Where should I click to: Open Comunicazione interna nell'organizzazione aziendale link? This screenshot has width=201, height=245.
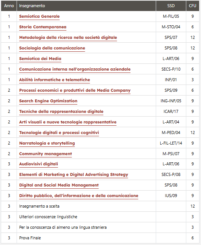coord(75,69)
